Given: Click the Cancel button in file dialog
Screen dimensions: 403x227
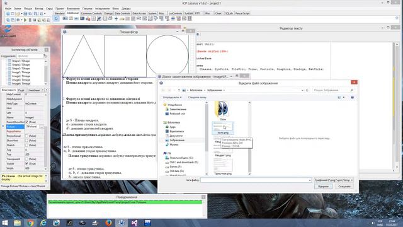Looking at the screenshot, I should [344, 187].
